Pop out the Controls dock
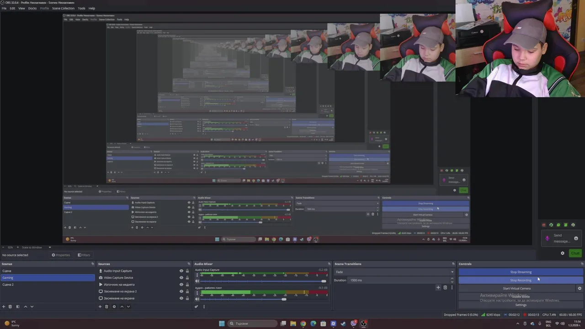The image size is (585, 329). [x=582, y=264]
